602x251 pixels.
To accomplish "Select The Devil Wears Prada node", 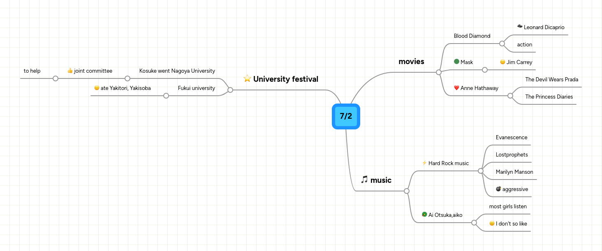I will [552, 79].
